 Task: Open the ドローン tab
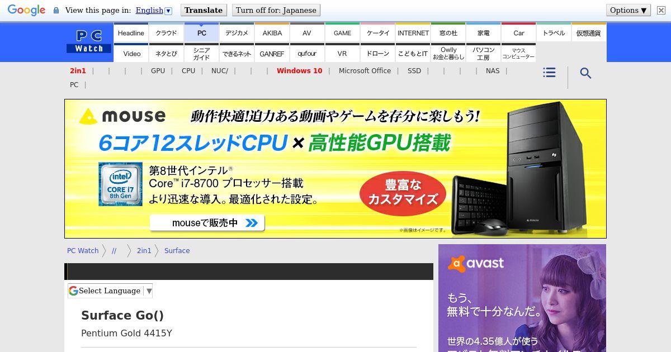(x=378, y=53)
